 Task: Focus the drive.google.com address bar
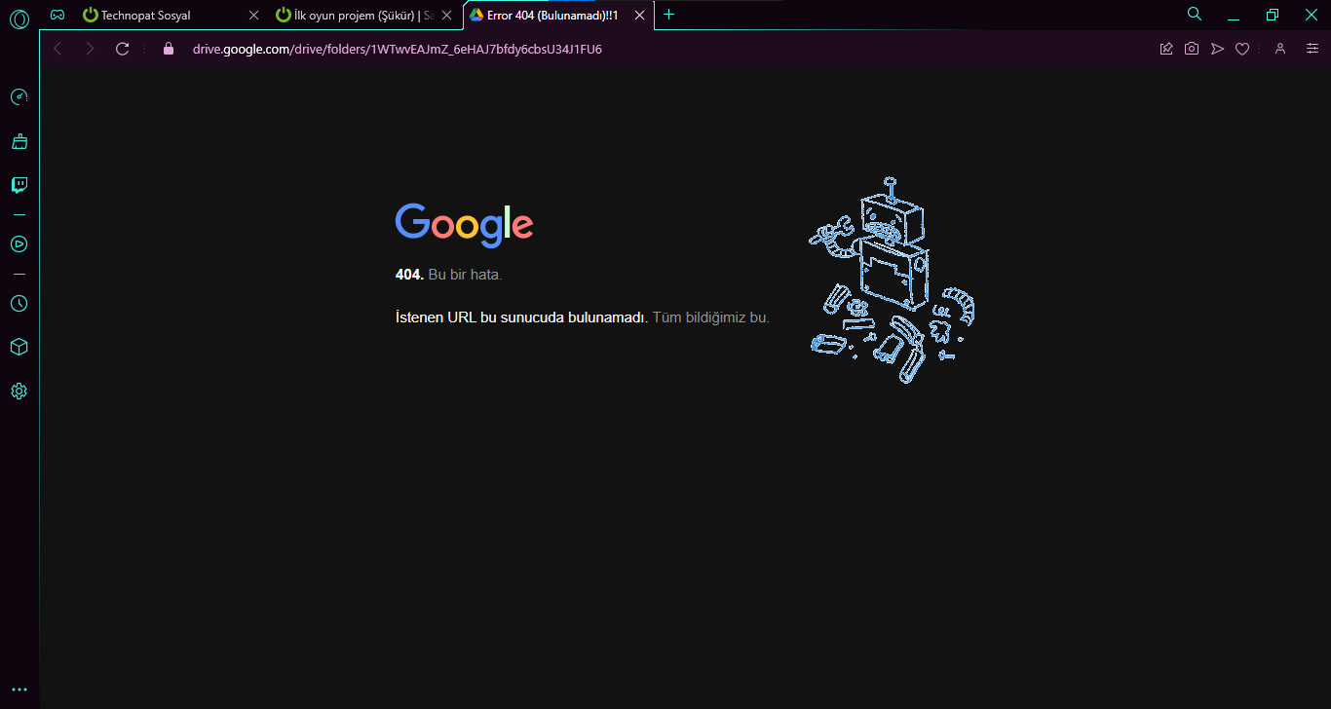click(398, 49)
